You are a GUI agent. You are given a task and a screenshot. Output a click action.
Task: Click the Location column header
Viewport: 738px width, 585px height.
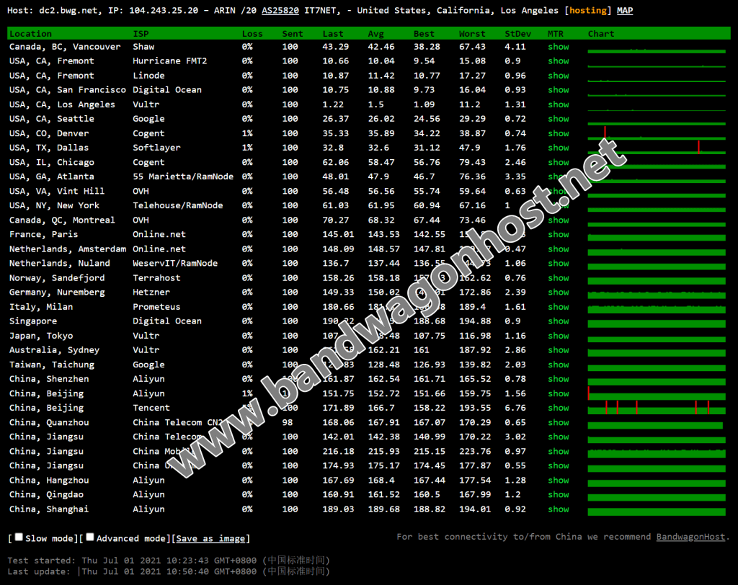30,33
